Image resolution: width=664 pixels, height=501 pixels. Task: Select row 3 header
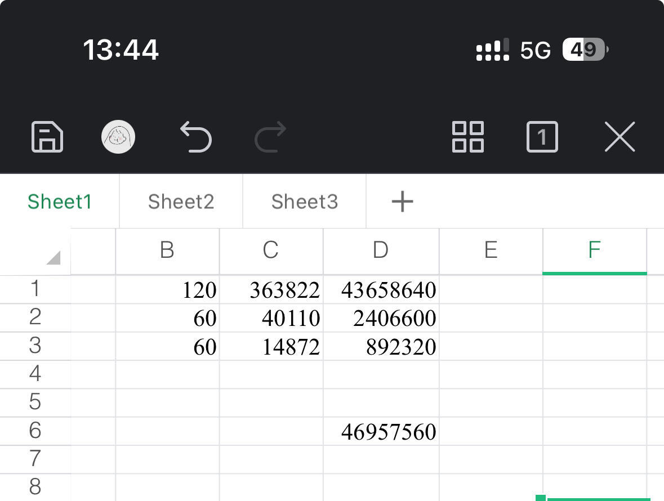point(35,346)
